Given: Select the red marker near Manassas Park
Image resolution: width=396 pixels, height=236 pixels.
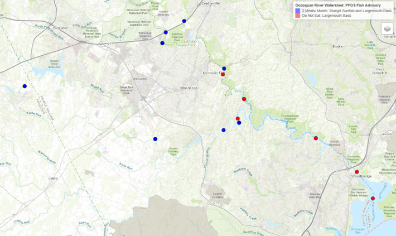Looking at the screenshot, I should click(223, 74).
